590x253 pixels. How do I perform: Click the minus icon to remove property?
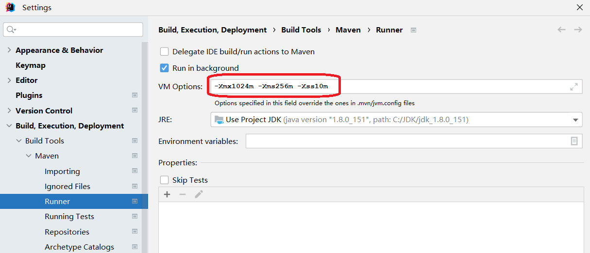(183, 194)
